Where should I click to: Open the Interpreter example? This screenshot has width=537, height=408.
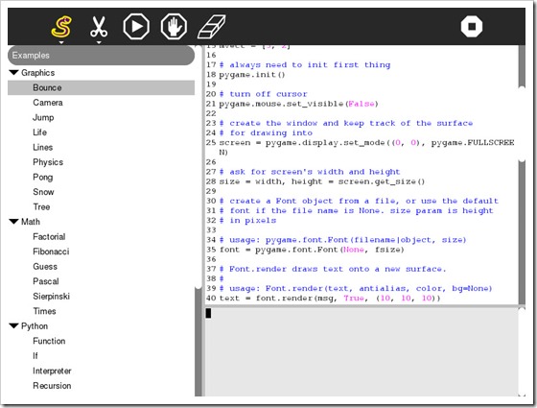pyautogui.click(x=52, y=371)
